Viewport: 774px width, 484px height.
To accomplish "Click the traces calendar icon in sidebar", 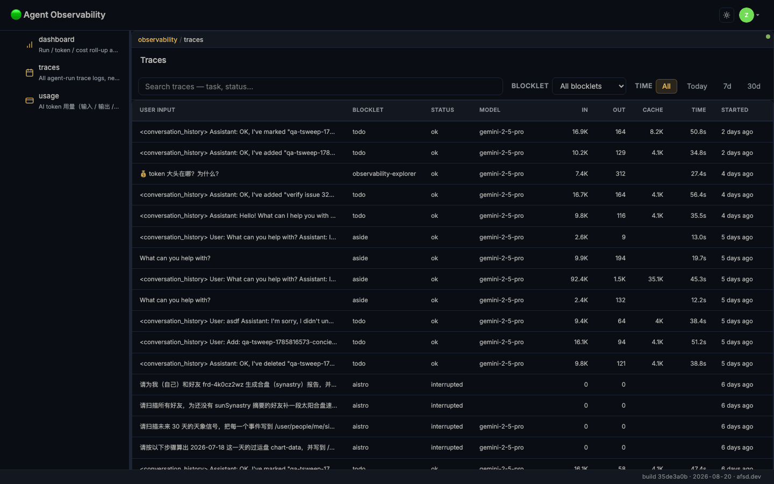I will 30,73.
